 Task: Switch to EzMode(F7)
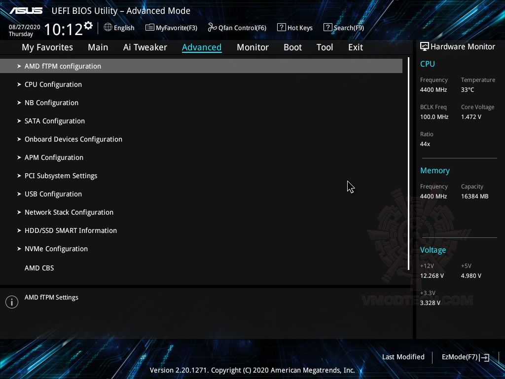tap(466, 357)
